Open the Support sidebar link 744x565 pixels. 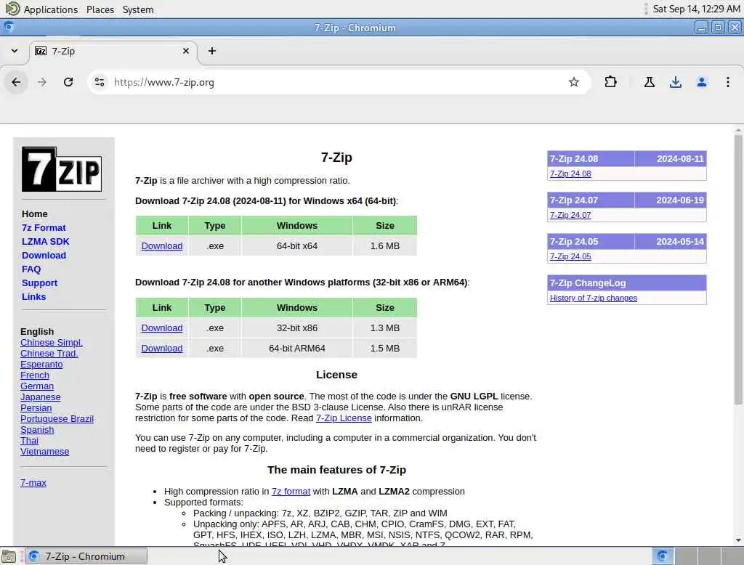pyautogui.click(x=39, y=282)
